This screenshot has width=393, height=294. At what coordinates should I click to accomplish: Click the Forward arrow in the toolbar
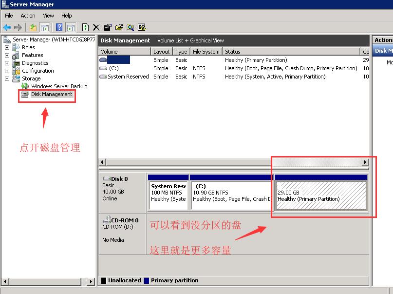pyautogui.click(x=18, y=27)
